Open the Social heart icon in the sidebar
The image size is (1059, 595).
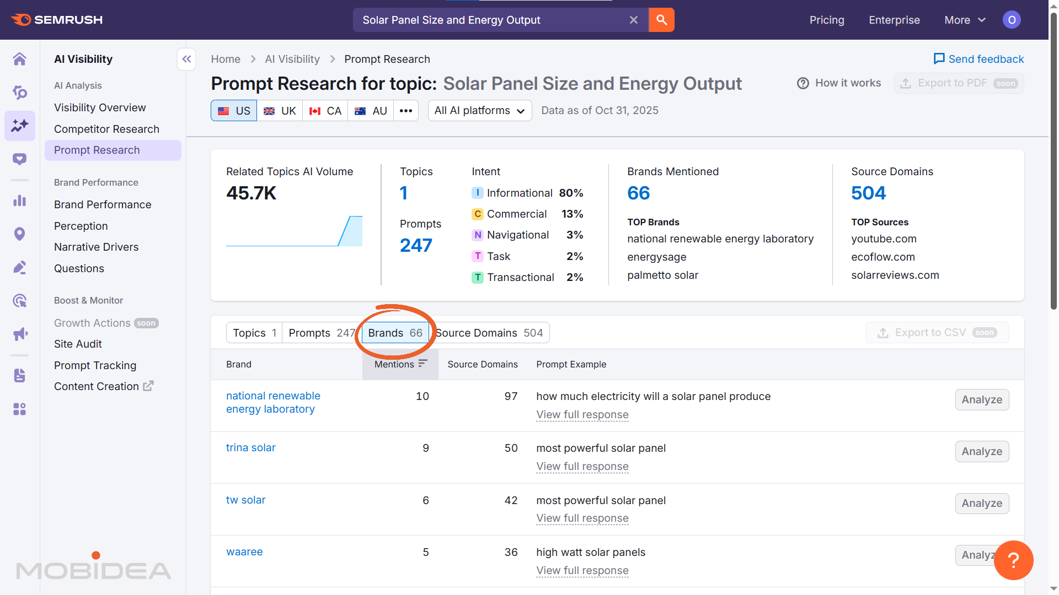[20, 159]
